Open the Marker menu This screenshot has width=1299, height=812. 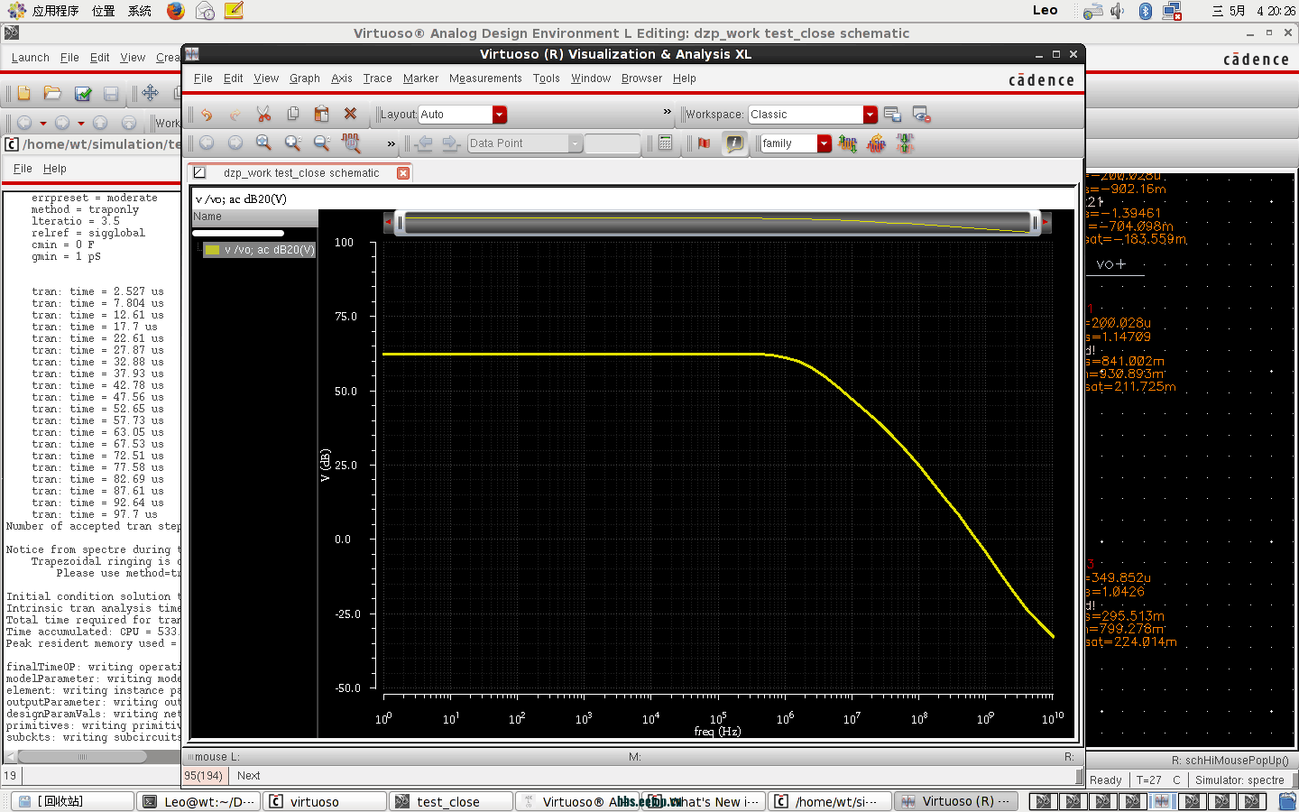pos(420,78)
